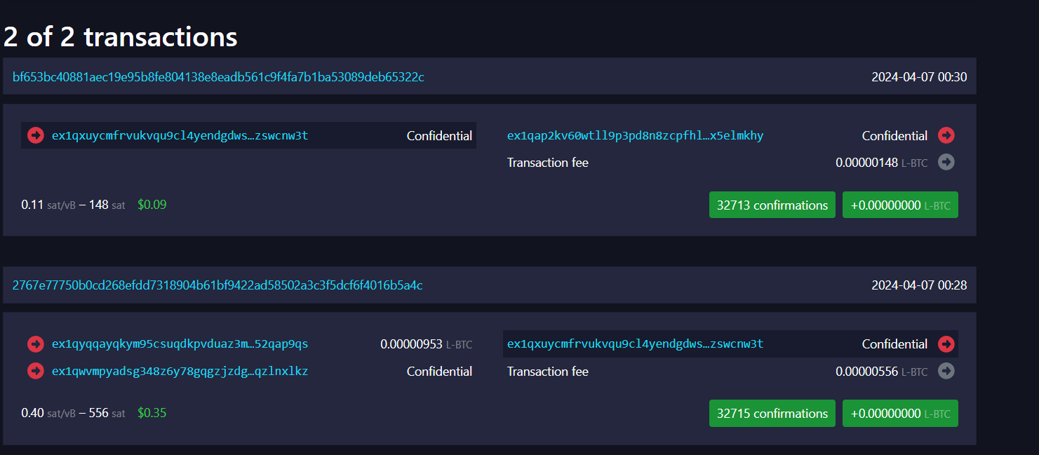Click the 32713 confirmations button
Viewport: 1039px width, 455px height.
pyautogui.click(x=772, y=205)
